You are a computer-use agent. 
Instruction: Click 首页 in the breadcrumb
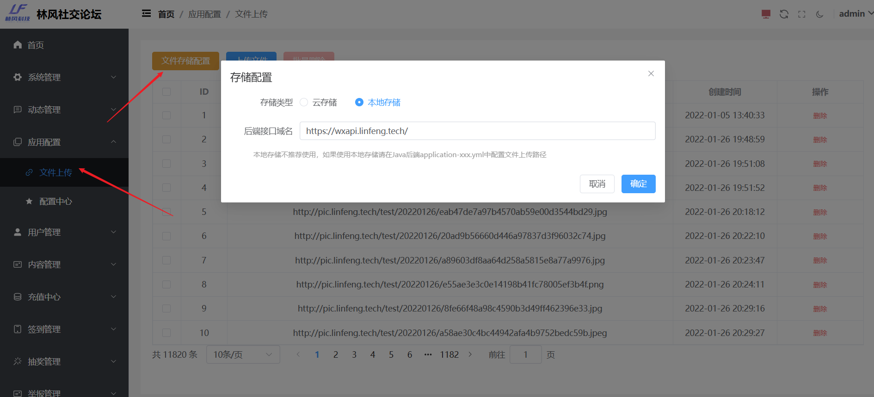pos(166,14)
